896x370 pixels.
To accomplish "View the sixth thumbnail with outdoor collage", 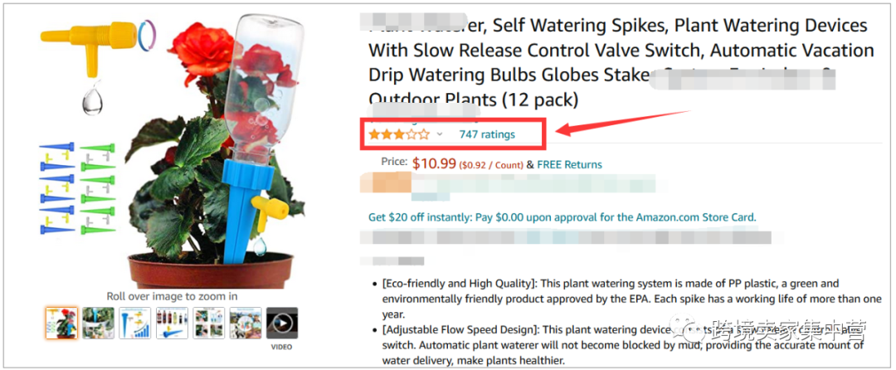I will coord(245,323).
